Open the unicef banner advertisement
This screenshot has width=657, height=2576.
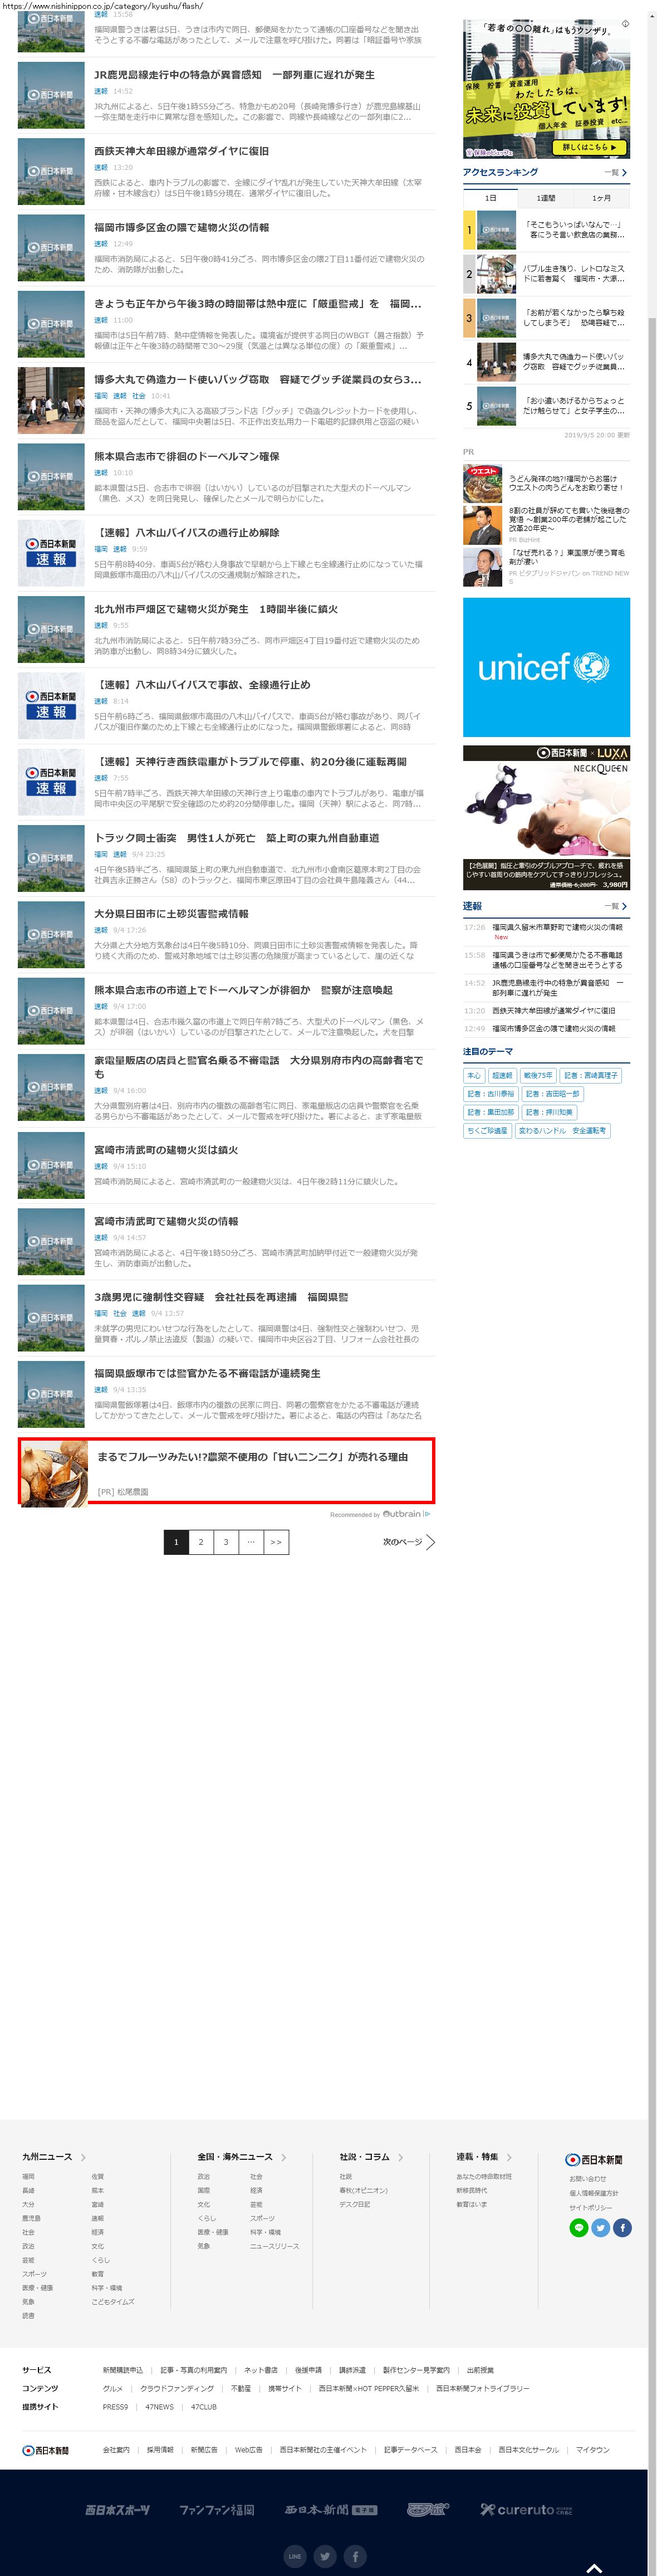point(546,667)
